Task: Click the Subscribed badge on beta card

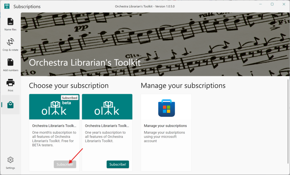Action: (70, 98)
